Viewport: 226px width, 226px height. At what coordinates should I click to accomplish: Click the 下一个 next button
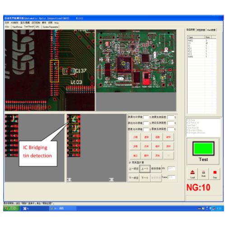tap(145, 178)
